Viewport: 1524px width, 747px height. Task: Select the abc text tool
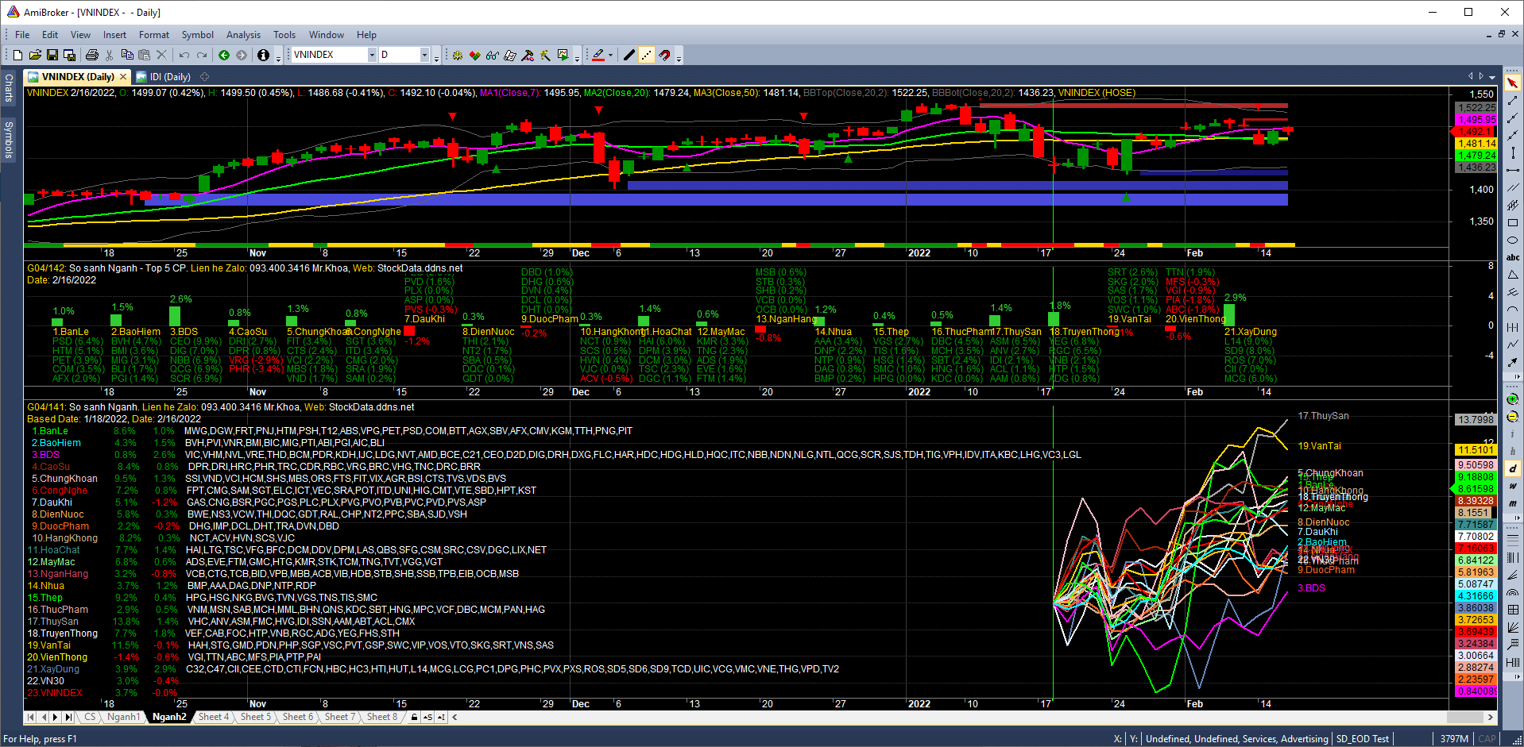pos(1513,257)
